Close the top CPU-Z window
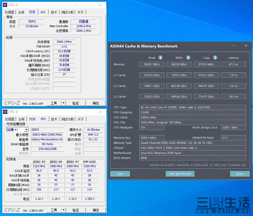Screen dimensions: 253x216 (100, 5)
